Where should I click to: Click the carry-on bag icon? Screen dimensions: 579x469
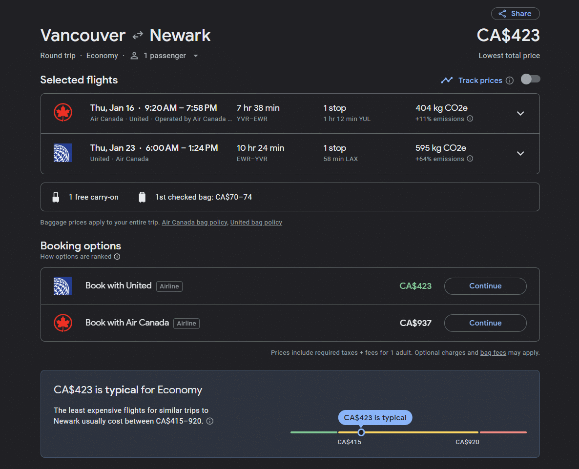(x=56, y=197)
